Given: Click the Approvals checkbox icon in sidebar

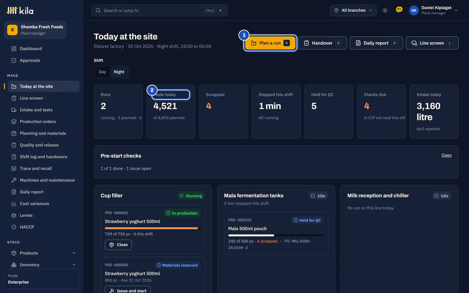Looking at the screenshot, I should point(14,60).
